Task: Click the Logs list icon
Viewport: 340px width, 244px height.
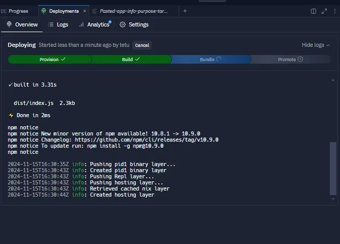Action: pyautogui.click(x=51, y=24)
